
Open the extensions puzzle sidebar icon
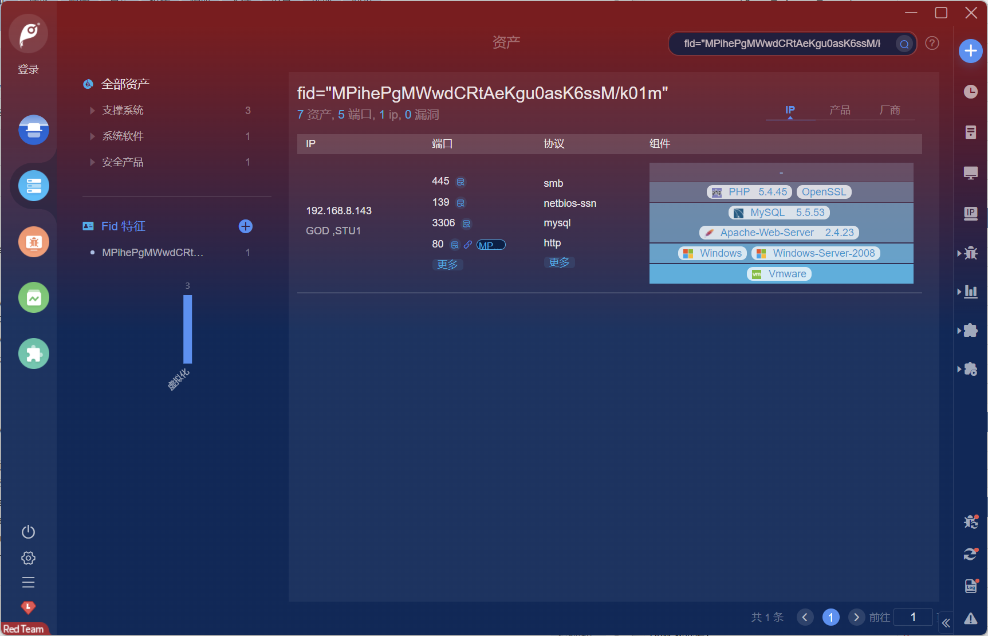tap(34, 354)
